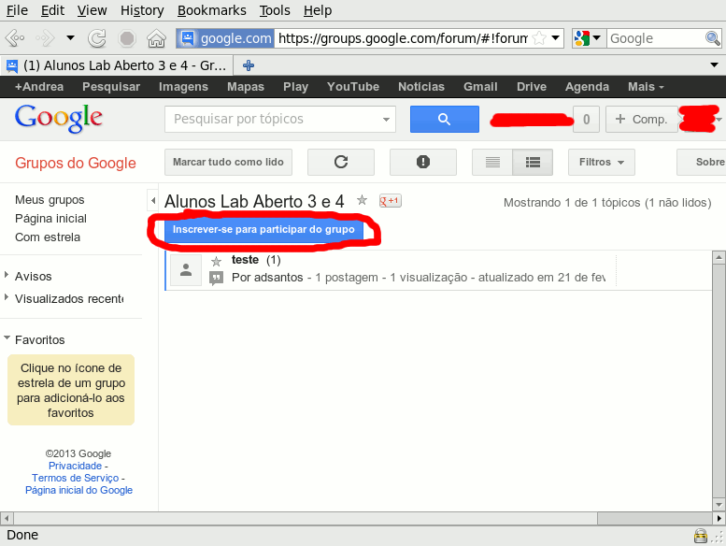Switch to compact topic list view
This screenshot has height=546, width=726.
click(x=492, y=162)
